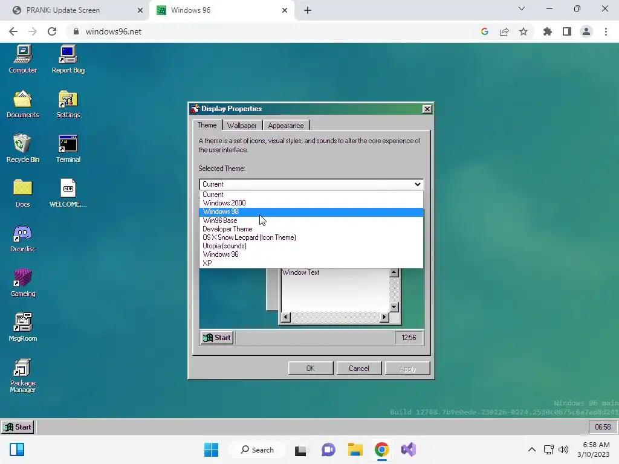Choose Windows 98 from theme list

(x=311, y=212)
